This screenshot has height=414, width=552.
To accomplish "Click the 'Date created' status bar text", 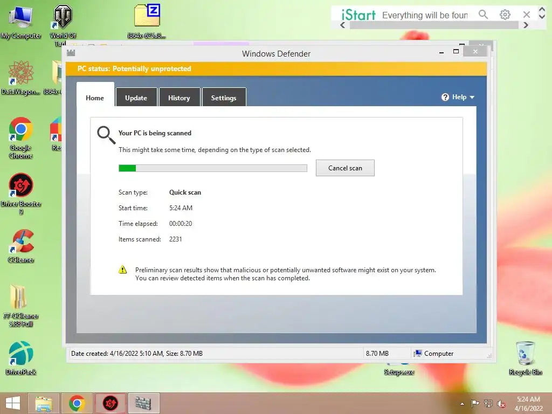I will click(137, 354).
